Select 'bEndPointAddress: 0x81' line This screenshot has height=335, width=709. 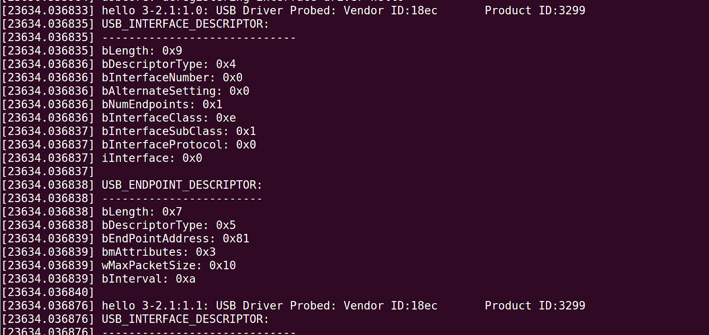coord(175,239)
